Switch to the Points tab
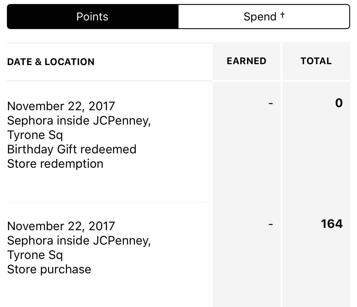357x307 pixels. 92,17
